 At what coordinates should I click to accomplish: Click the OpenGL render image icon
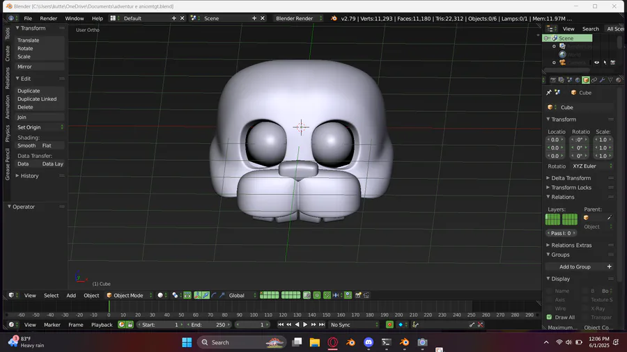pos(358,296)
